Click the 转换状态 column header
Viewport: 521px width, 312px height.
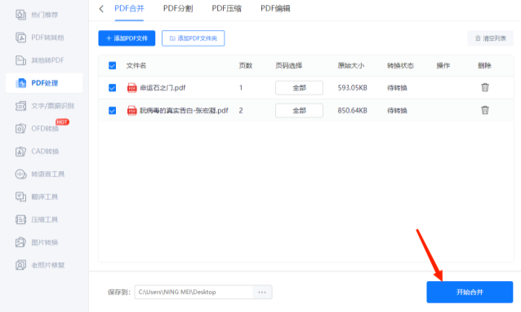pyautogui.click(x=400, y=66)
